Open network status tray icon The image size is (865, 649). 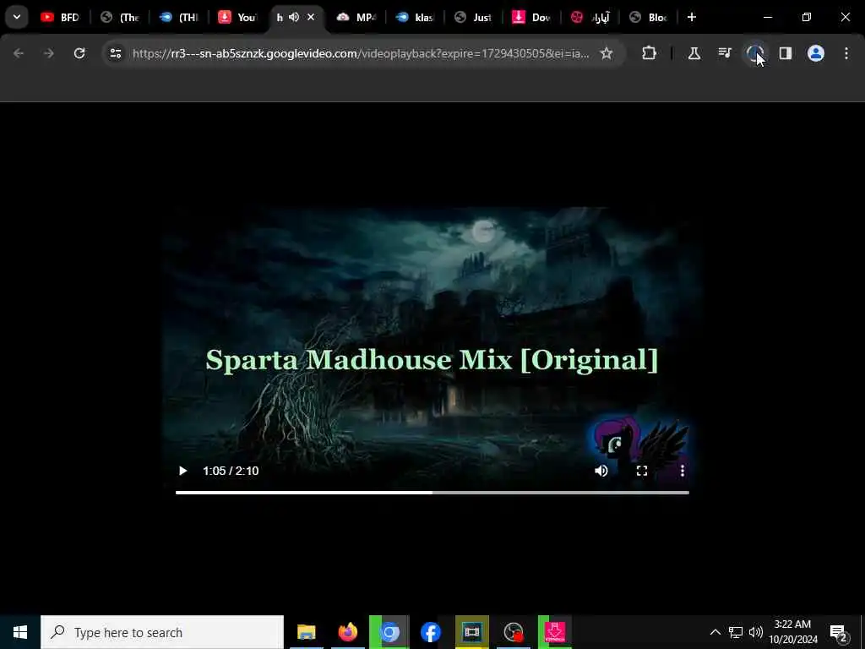tap(736, 632)
